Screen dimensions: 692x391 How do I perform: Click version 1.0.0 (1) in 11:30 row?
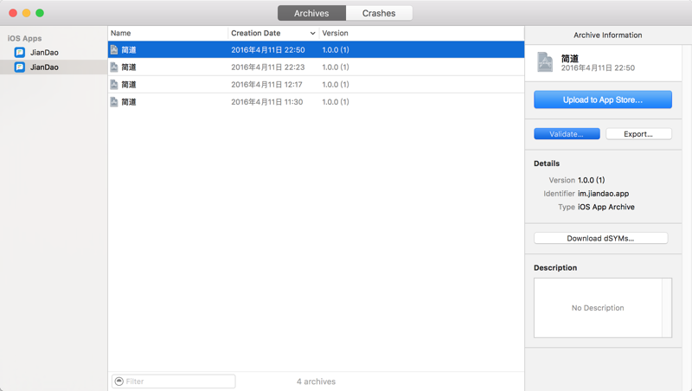pyautogui.click(x=336, y=102)
